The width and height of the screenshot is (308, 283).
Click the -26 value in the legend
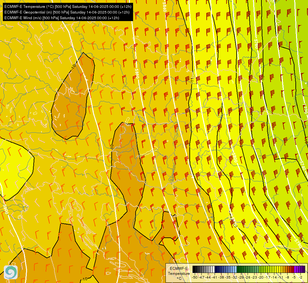tap(248, 277)
